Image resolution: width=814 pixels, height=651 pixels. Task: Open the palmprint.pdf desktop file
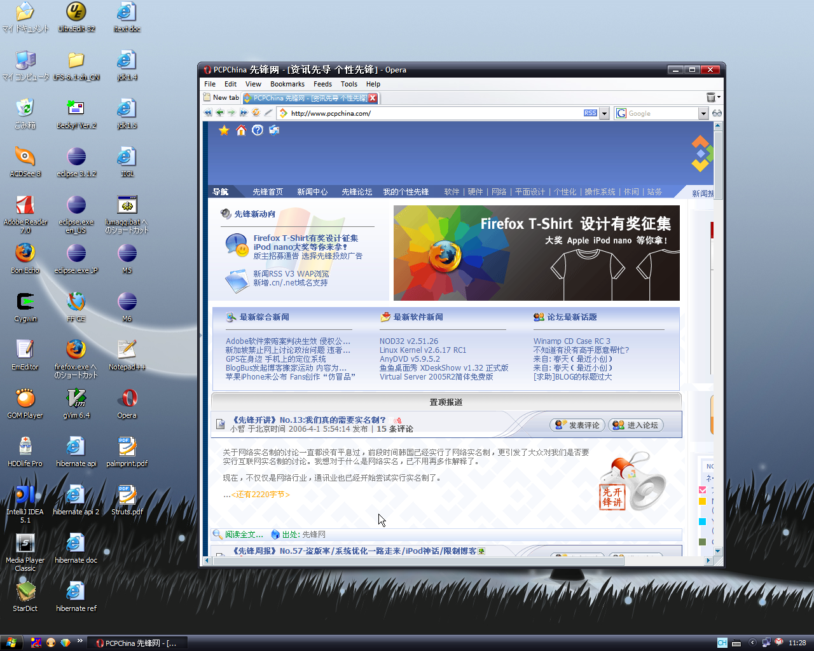tap(127, 452)
